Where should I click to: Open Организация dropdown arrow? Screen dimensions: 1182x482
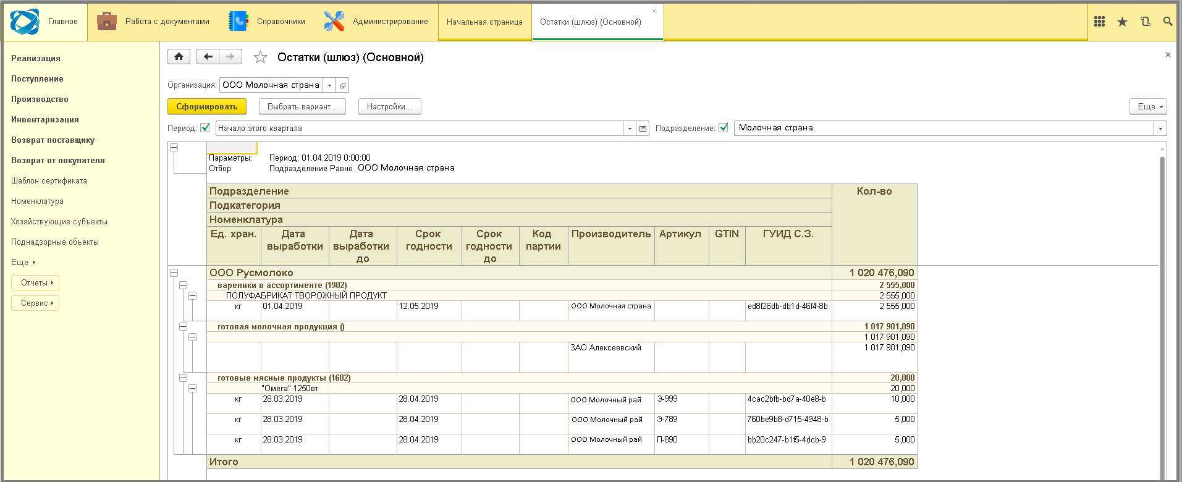(x=329, y=85)
